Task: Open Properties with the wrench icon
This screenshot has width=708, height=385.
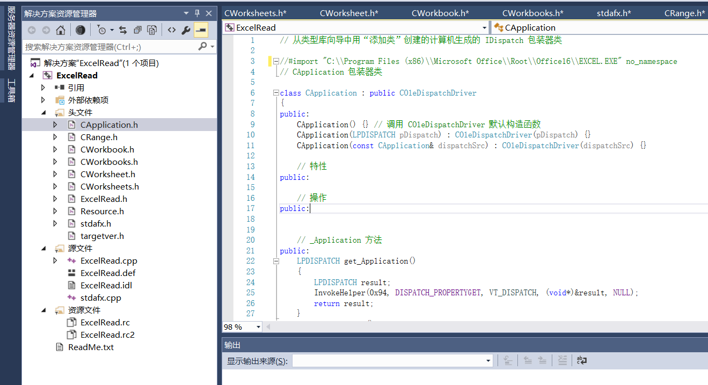Action: click(x=186, y=30)
